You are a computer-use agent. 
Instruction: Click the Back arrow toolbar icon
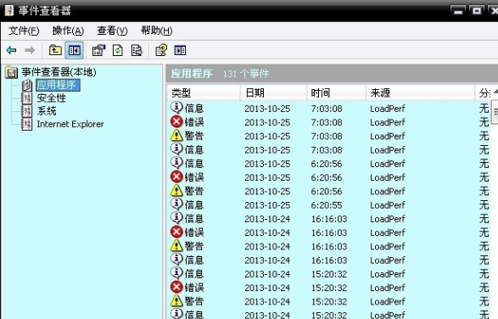[11, 50]
